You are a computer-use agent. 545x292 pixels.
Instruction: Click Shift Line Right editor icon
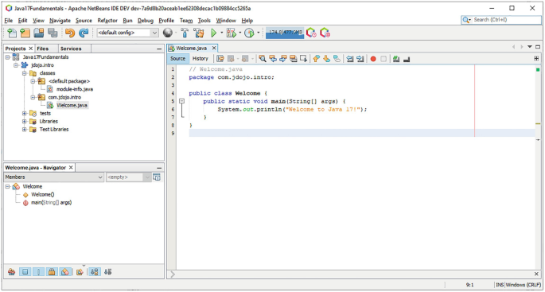360,59
